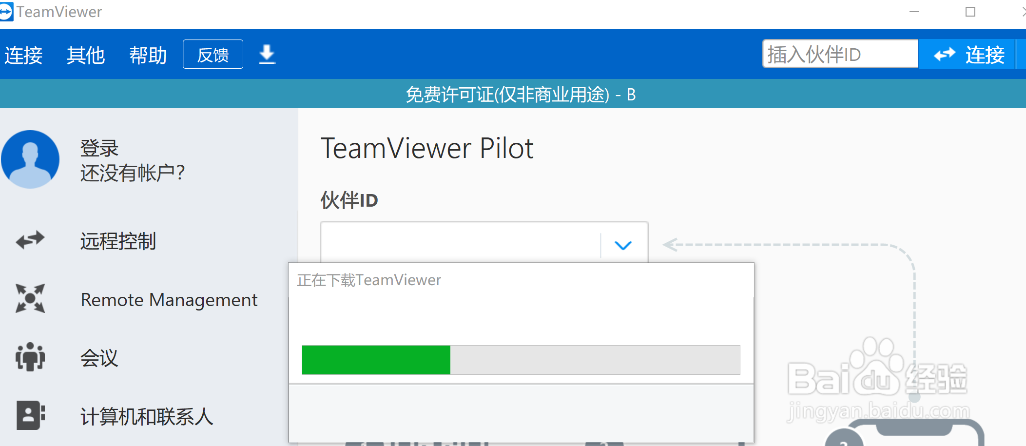Image resolution: width=1026 pixels, height=446 pixels.
Task: Open the 帮助 menu
Action: 148,55
